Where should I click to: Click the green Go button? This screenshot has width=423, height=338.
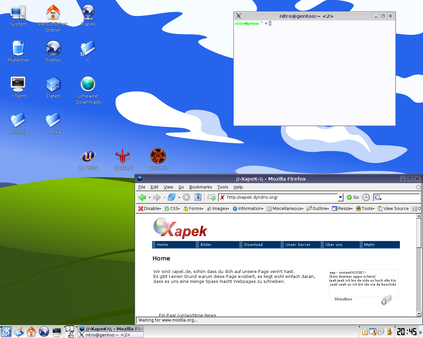(x=353, y=197)
